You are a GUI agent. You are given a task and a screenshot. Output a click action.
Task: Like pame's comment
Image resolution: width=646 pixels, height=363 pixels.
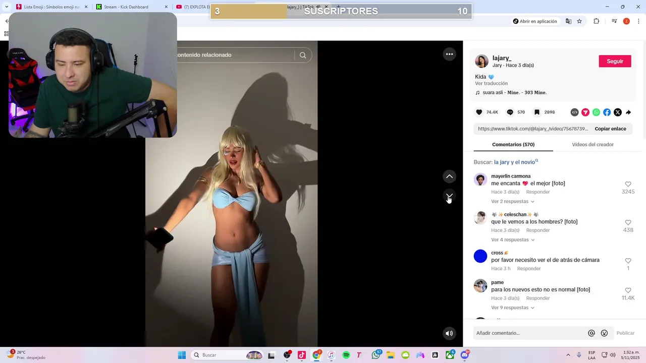pos(628,291)
